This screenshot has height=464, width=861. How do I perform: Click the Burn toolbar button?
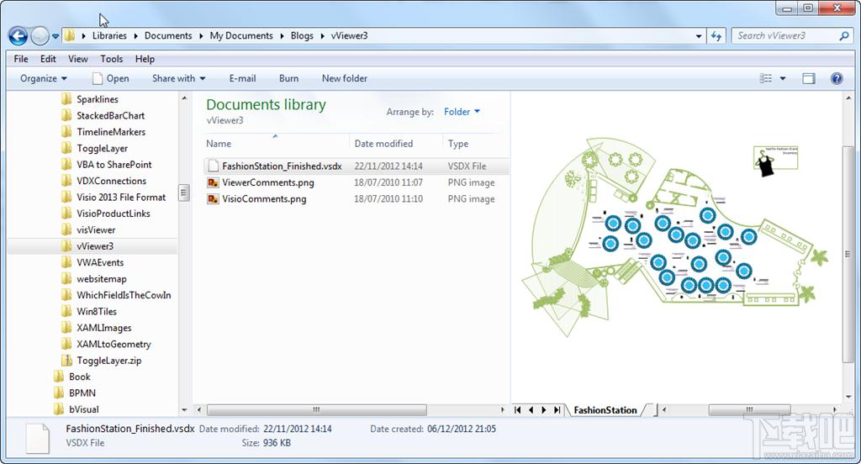point(289,78)
